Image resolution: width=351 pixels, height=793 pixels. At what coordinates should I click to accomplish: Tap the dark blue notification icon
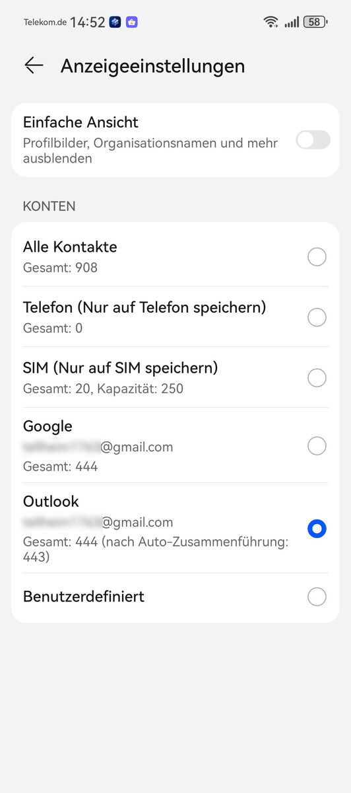pos(115,22)
